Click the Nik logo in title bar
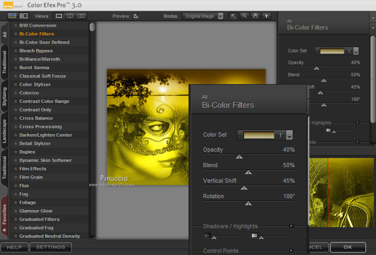This screenshot has width=376, height=255. pyautogui.click(x=8, y=5)
